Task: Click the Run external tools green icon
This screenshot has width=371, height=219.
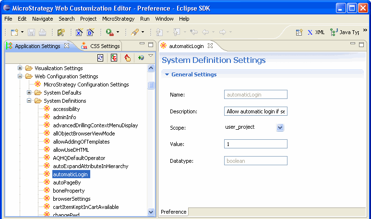Action: tap(110, 32)
